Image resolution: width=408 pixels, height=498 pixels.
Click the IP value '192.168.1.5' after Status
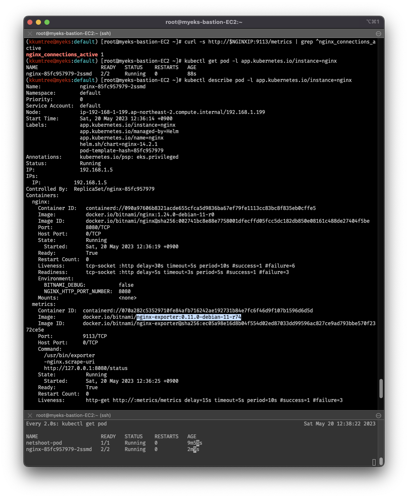click(96, 170)
